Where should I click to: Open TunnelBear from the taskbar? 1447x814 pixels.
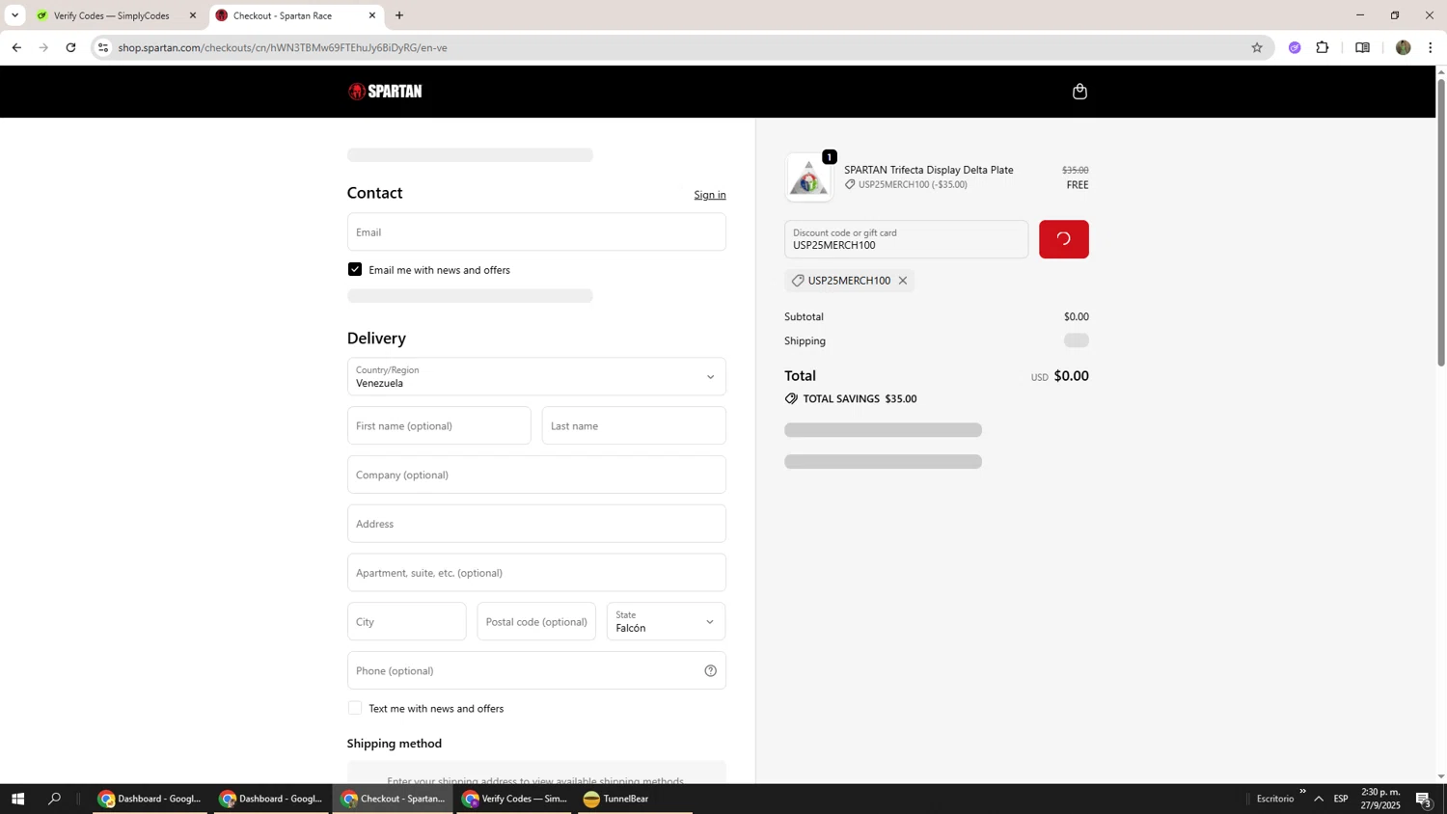pos(617,799)
